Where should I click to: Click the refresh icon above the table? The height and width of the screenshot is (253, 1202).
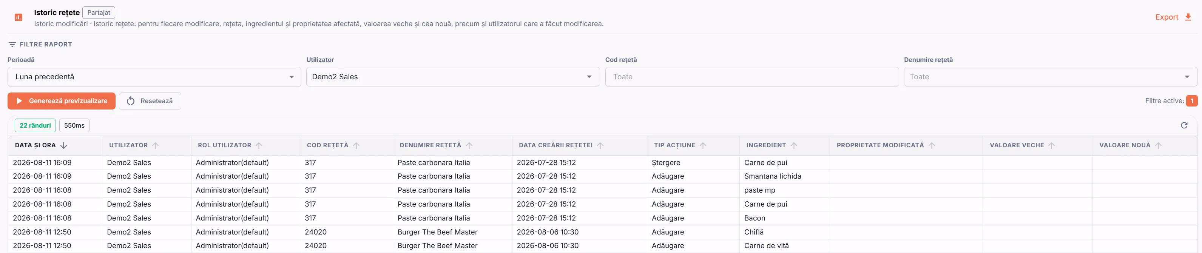click(1184, 125)
